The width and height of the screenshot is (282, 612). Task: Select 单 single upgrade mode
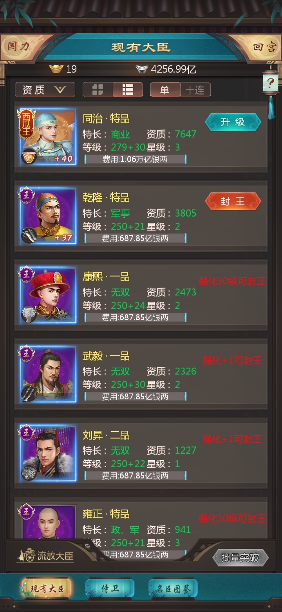point(165,90)
